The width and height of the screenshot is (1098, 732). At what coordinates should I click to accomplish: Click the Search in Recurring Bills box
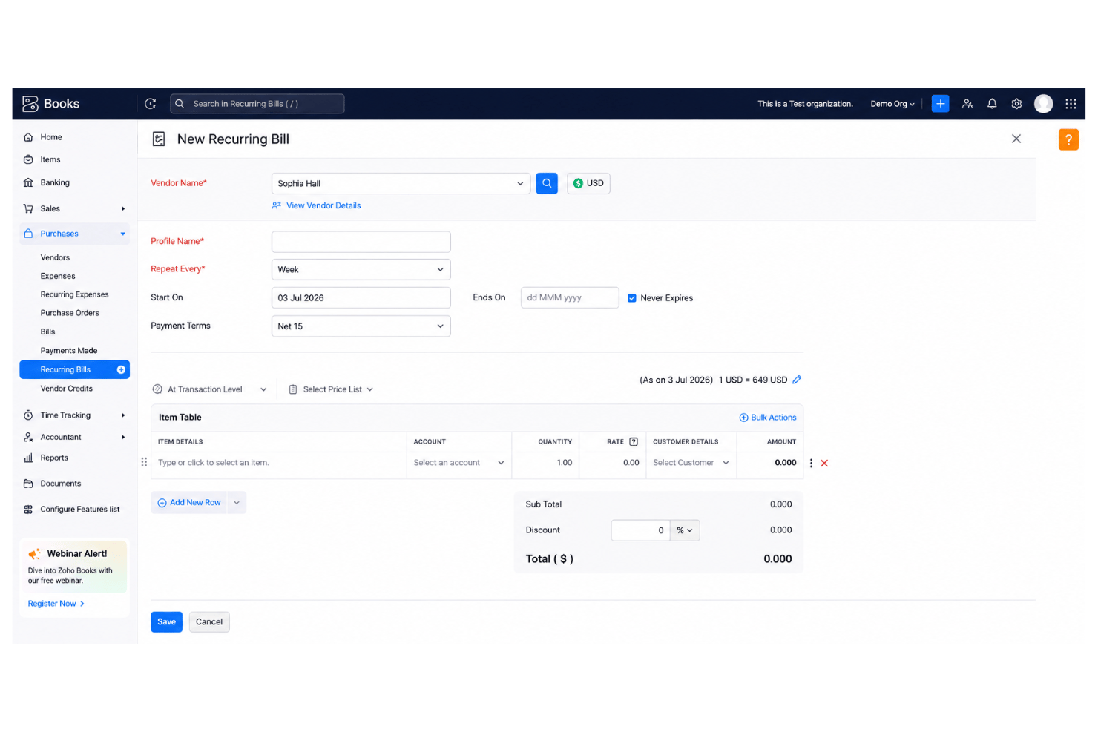click(x=257, y=104)
